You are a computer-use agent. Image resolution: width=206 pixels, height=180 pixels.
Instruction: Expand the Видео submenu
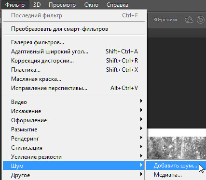(74, 102)
